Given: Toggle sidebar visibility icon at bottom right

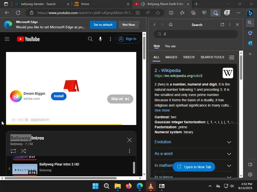Looking at the screenshot, I should tap(250, 164).
